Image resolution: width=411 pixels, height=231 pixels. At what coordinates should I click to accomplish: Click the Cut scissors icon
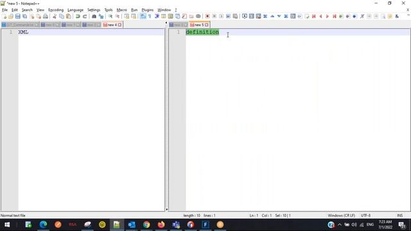click(x=55, y=16)
